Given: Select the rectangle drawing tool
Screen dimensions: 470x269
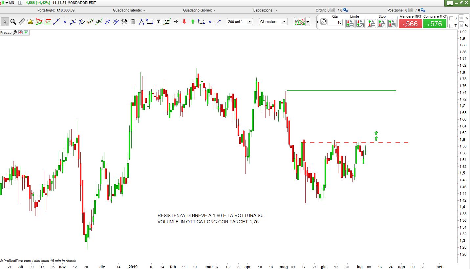Looking at the screenshot, I should click(150, 22).
